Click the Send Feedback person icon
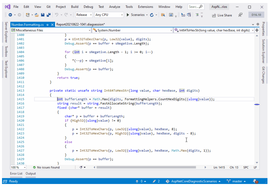The width and height of the screenshot is (271, 187). click(240, 15)
